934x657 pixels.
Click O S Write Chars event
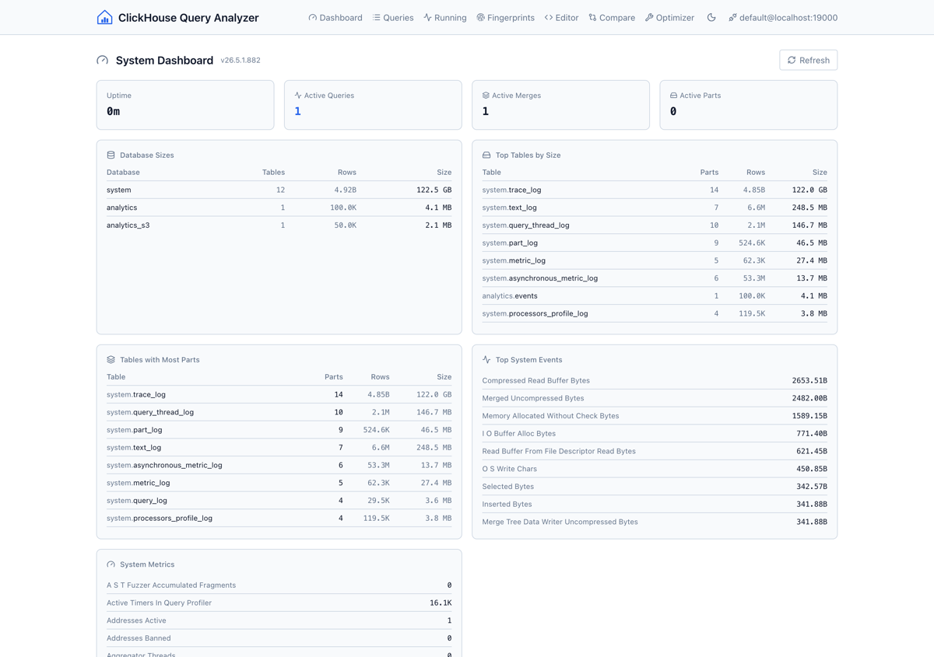655,469
